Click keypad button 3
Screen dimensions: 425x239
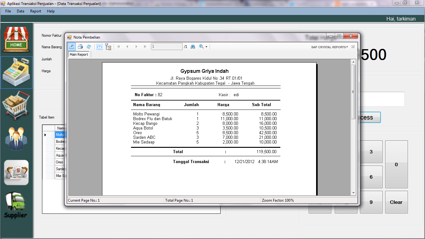click(371, 152)
